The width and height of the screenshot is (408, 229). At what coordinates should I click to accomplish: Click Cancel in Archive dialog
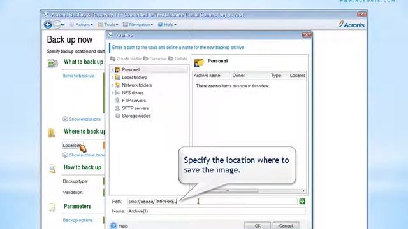[286, 226]
